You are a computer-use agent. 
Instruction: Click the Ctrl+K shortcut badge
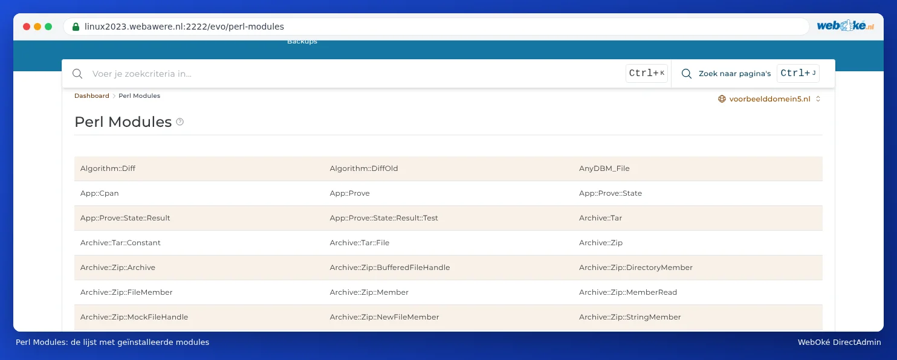pyautogui.click(x=647, y=74)
